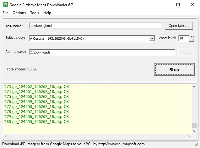The height and width of the screenshot is (148, 200).
Task: Click the Zoom level value field
Action: [x=184, y=38]
